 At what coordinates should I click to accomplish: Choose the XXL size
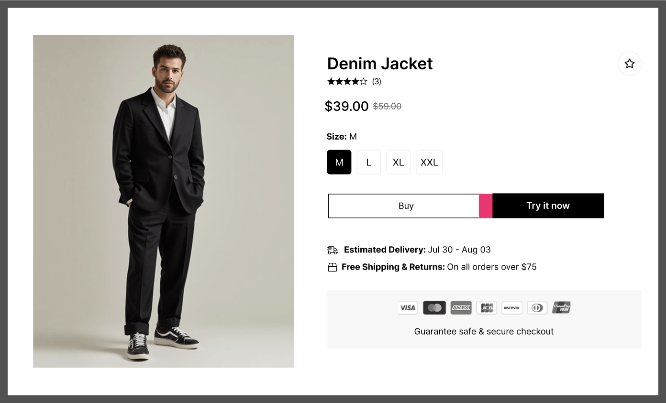click(x=429, y=162)
